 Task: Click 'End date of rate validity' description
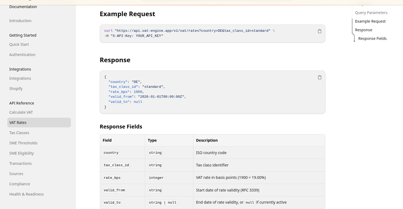[241, 203]
